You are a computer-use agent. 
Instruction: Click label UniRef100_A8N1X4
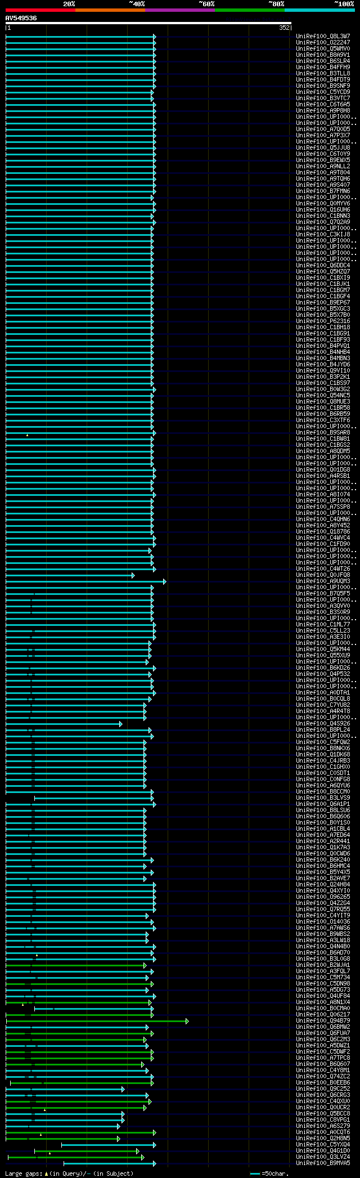click(323, 1002)
